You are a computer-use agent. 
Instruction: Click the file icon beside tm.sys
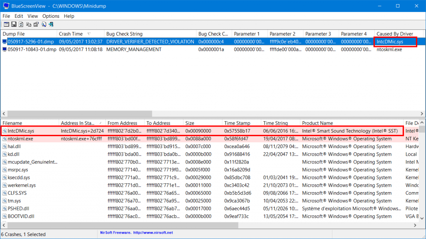pos(5,201)
